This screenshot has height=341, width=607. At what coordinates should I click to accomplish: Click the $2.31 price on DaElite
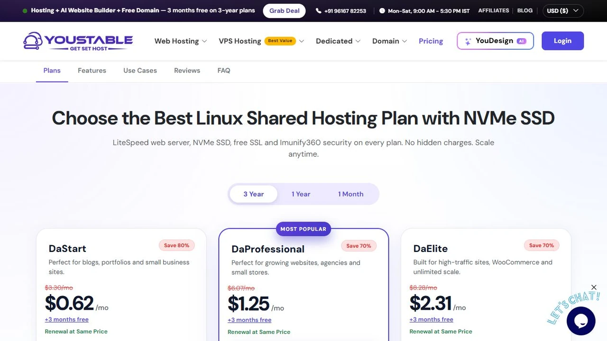point(431,303)
